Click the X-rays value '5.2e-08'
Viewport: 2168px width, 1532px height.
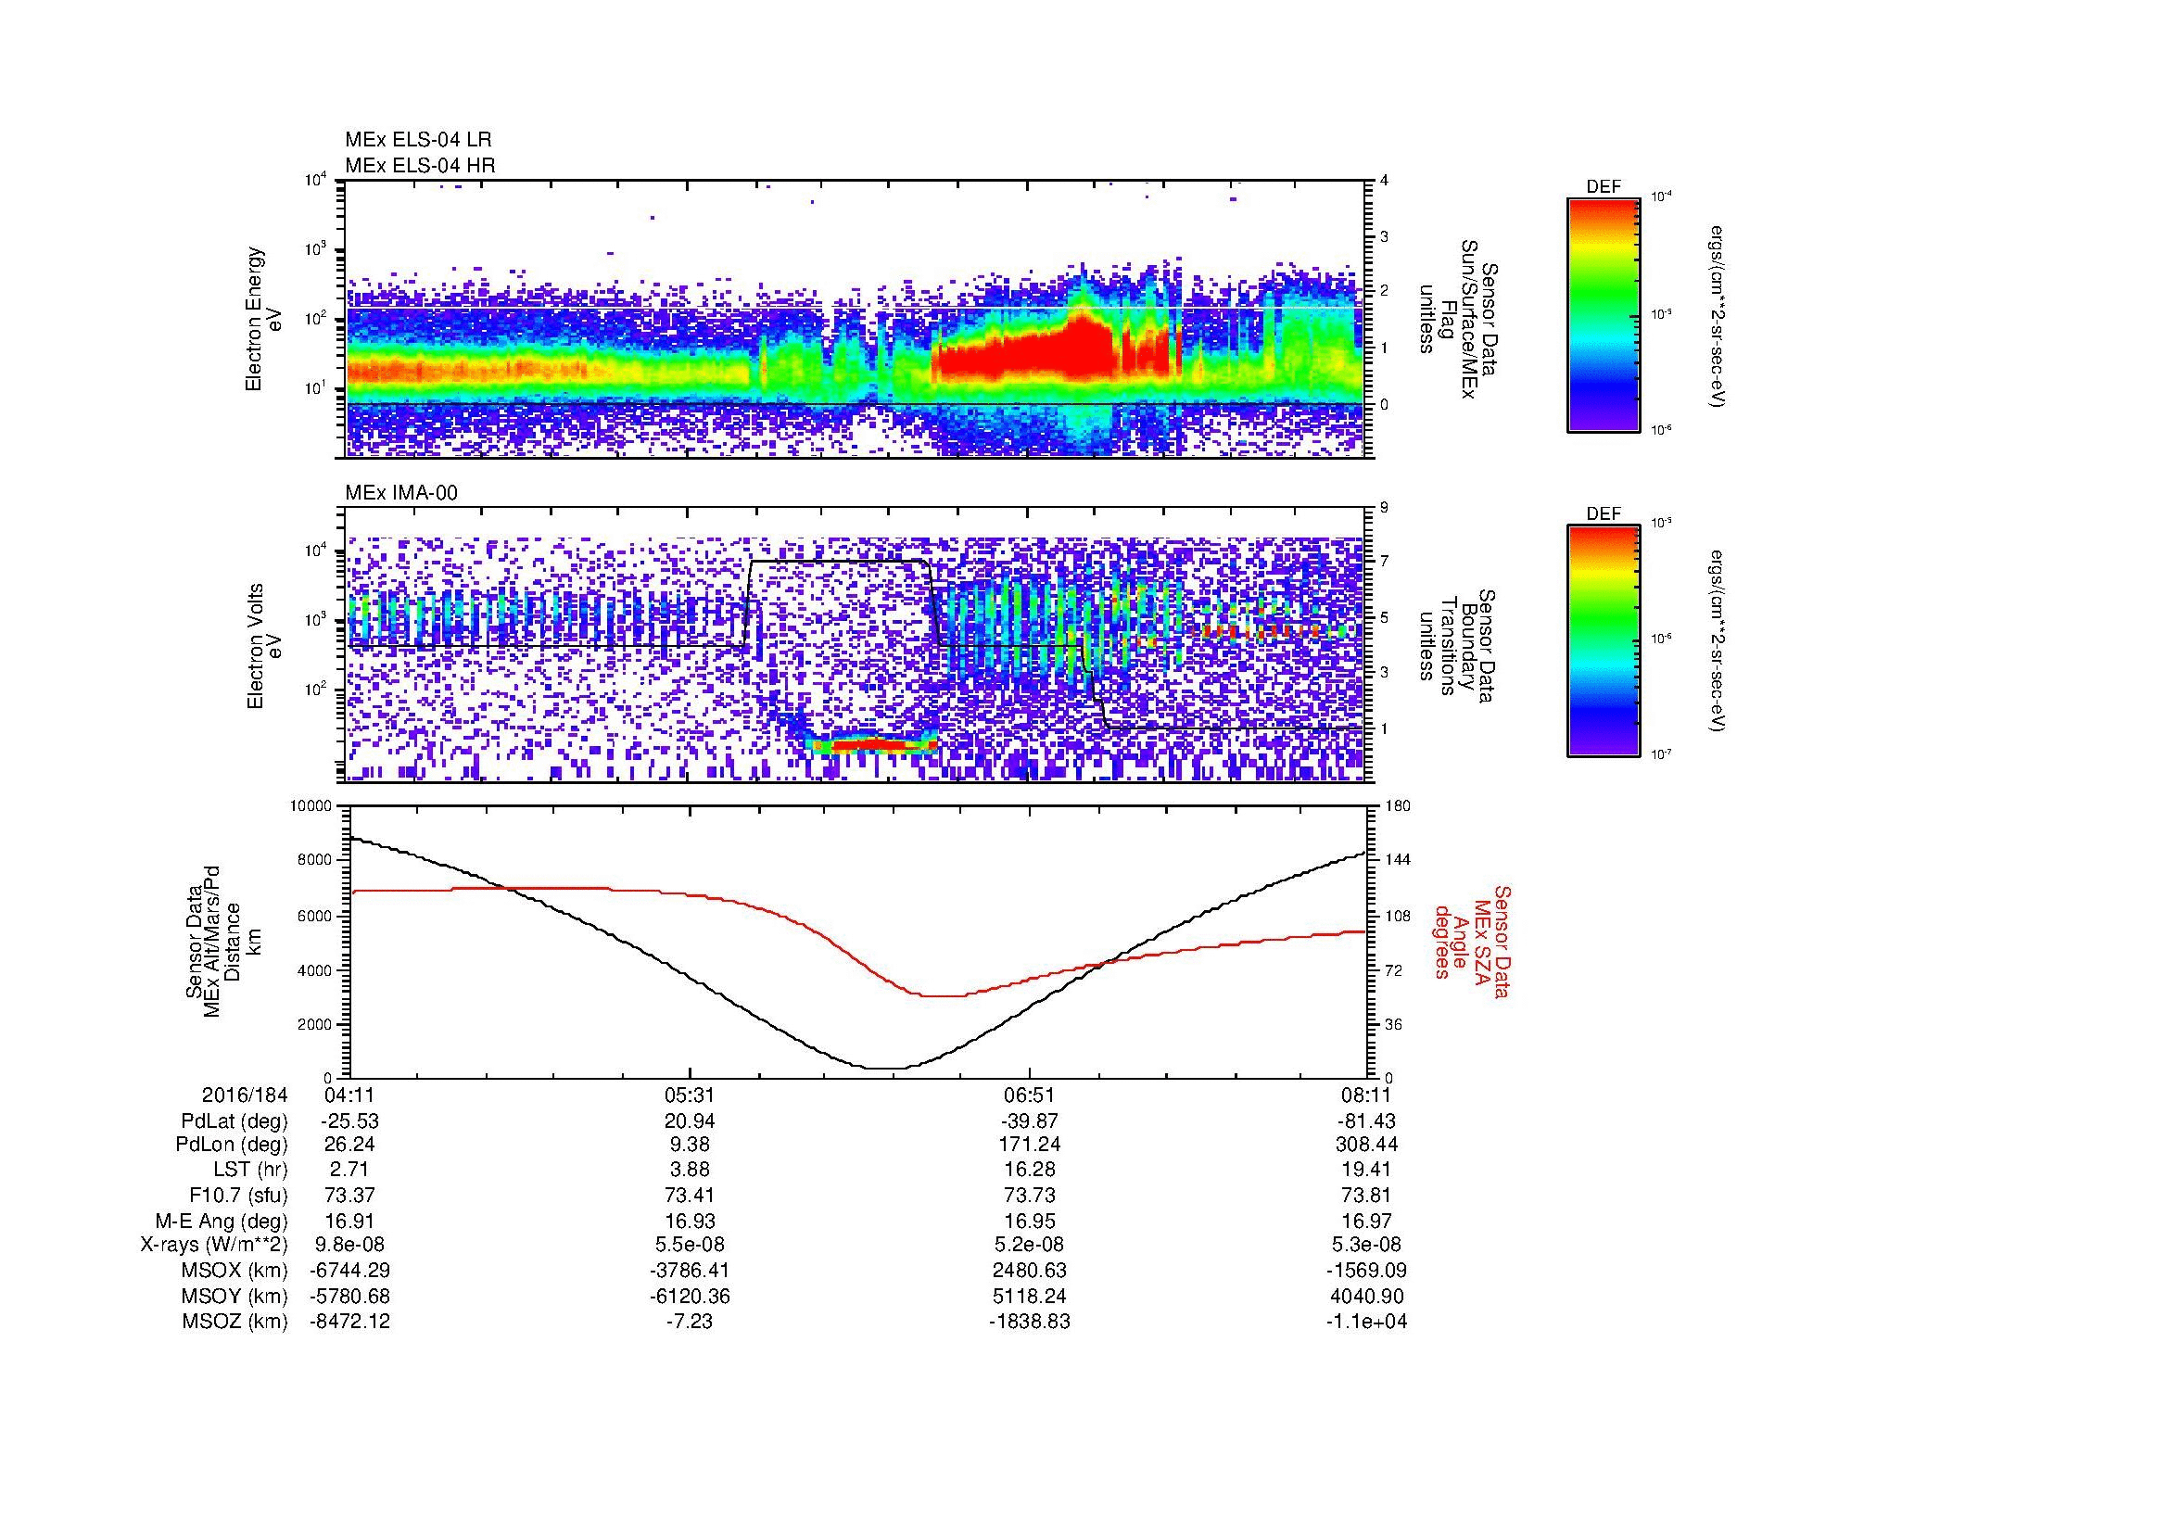click(1029, 1245)
